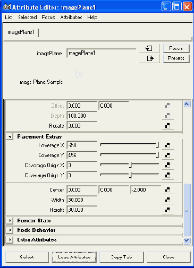
Task: Click the Center X value field
Action: [x=82, y=190]
